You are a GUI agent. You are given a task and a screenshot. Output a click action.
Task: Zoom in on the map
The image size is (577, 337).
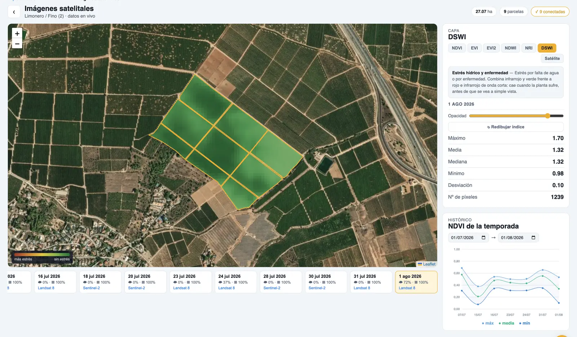[x=17, y=33]
